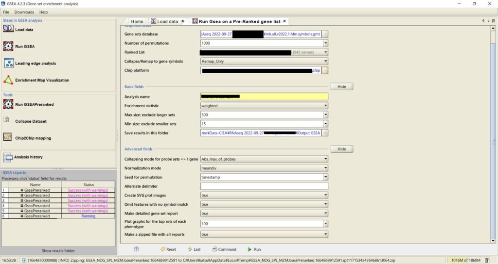Open Collapse Dataset tool icon
This screenshot has width=498, height=264.
[7, 119]
